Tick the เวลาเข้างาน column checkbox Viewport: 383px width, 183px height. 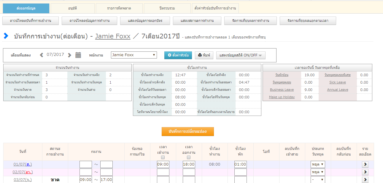163,157
